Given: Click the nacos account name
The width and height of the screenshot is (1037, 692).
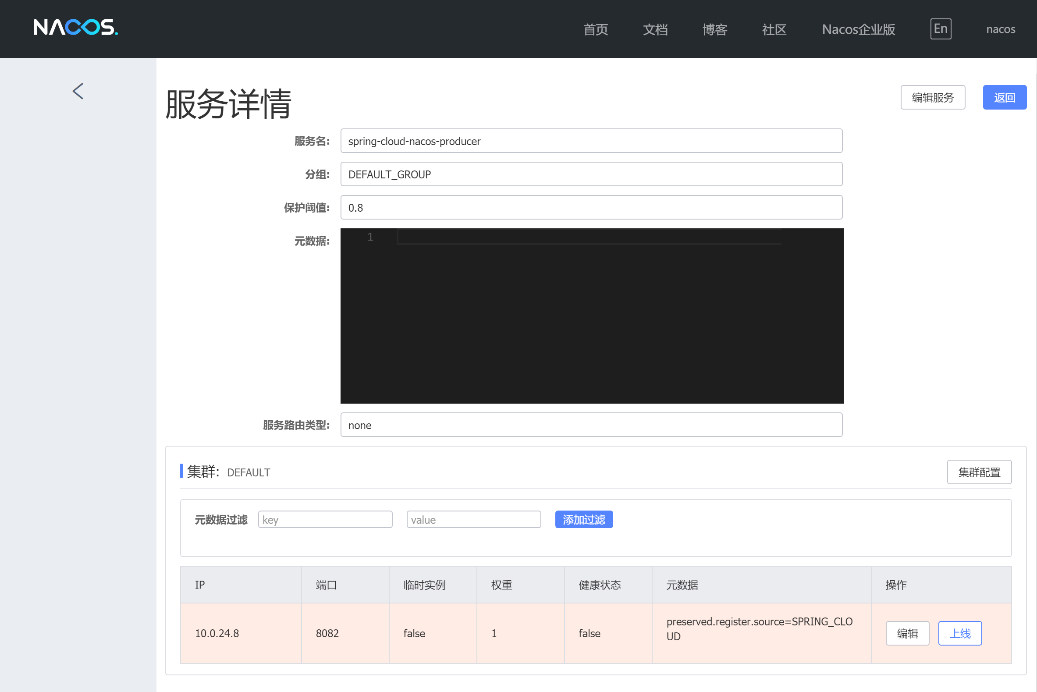Looking at the screenshot, I should click(1000, 29).
